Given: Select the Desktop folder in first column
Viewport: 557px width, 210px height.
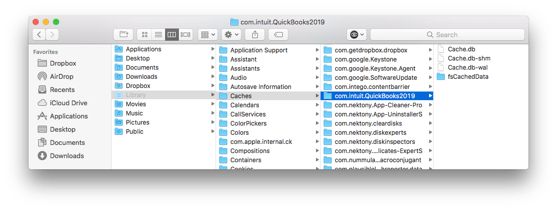Looking at the screenshot, I should point(164,58).
